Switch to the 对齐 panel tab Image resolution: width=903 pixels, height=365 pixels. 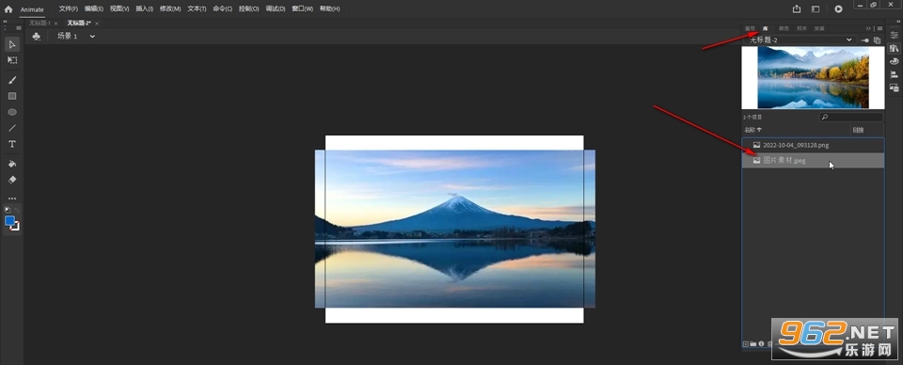point(801,28)
